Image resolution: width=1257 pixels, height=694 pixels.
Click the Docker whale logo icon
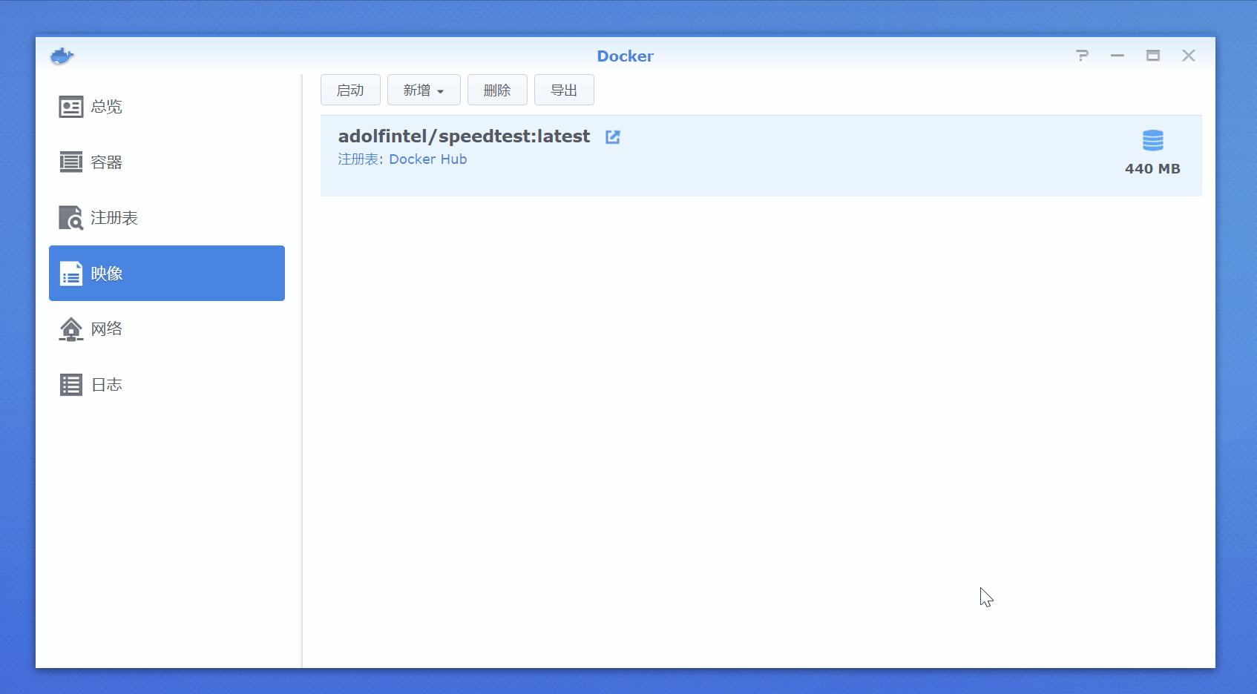pyautogui.click(x=62, y=56)
